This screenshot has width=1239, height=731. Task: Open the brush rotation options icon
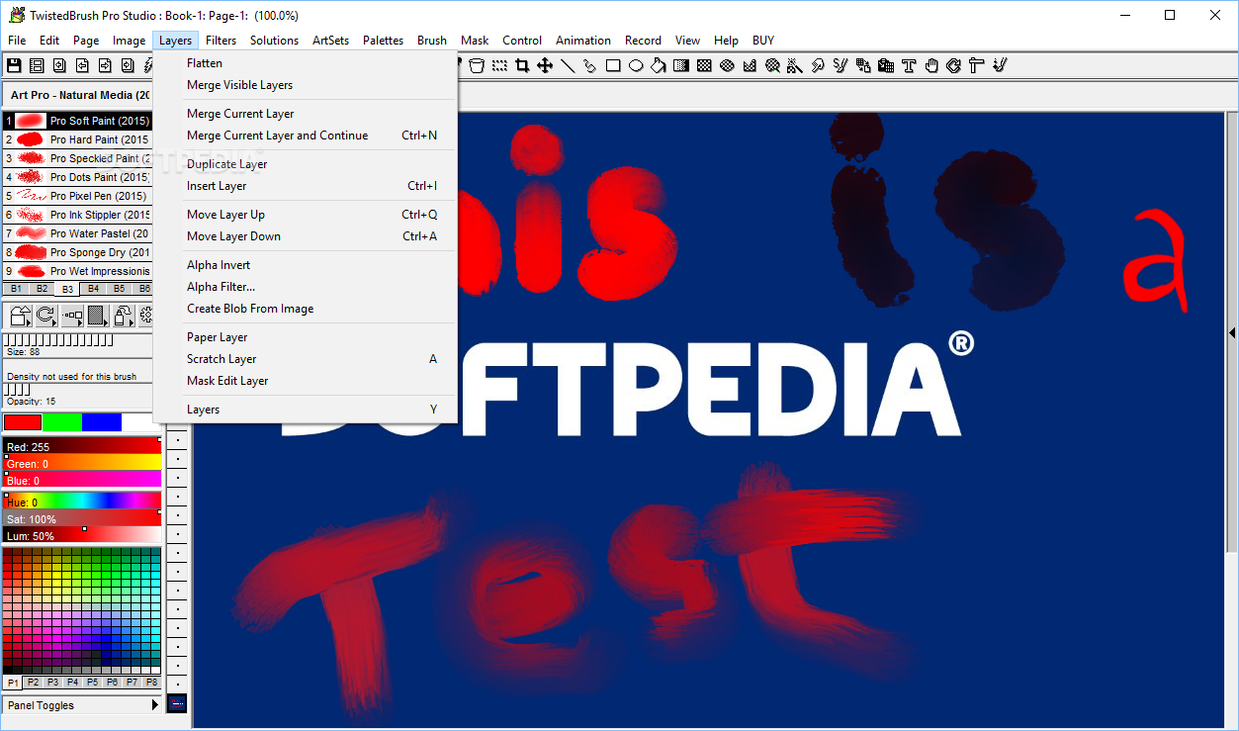click(46, 316)
